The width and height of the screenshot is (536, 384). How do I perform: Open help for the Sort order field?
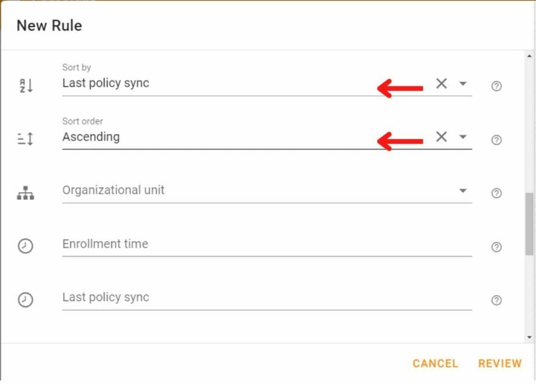pos(496,139)
